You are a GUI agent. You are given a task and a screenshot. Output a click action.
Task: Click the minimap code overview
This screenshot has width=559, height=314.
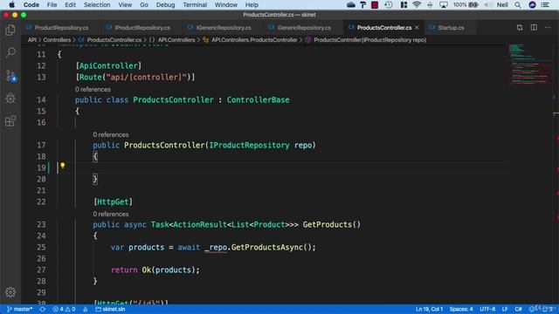[529, 64]
